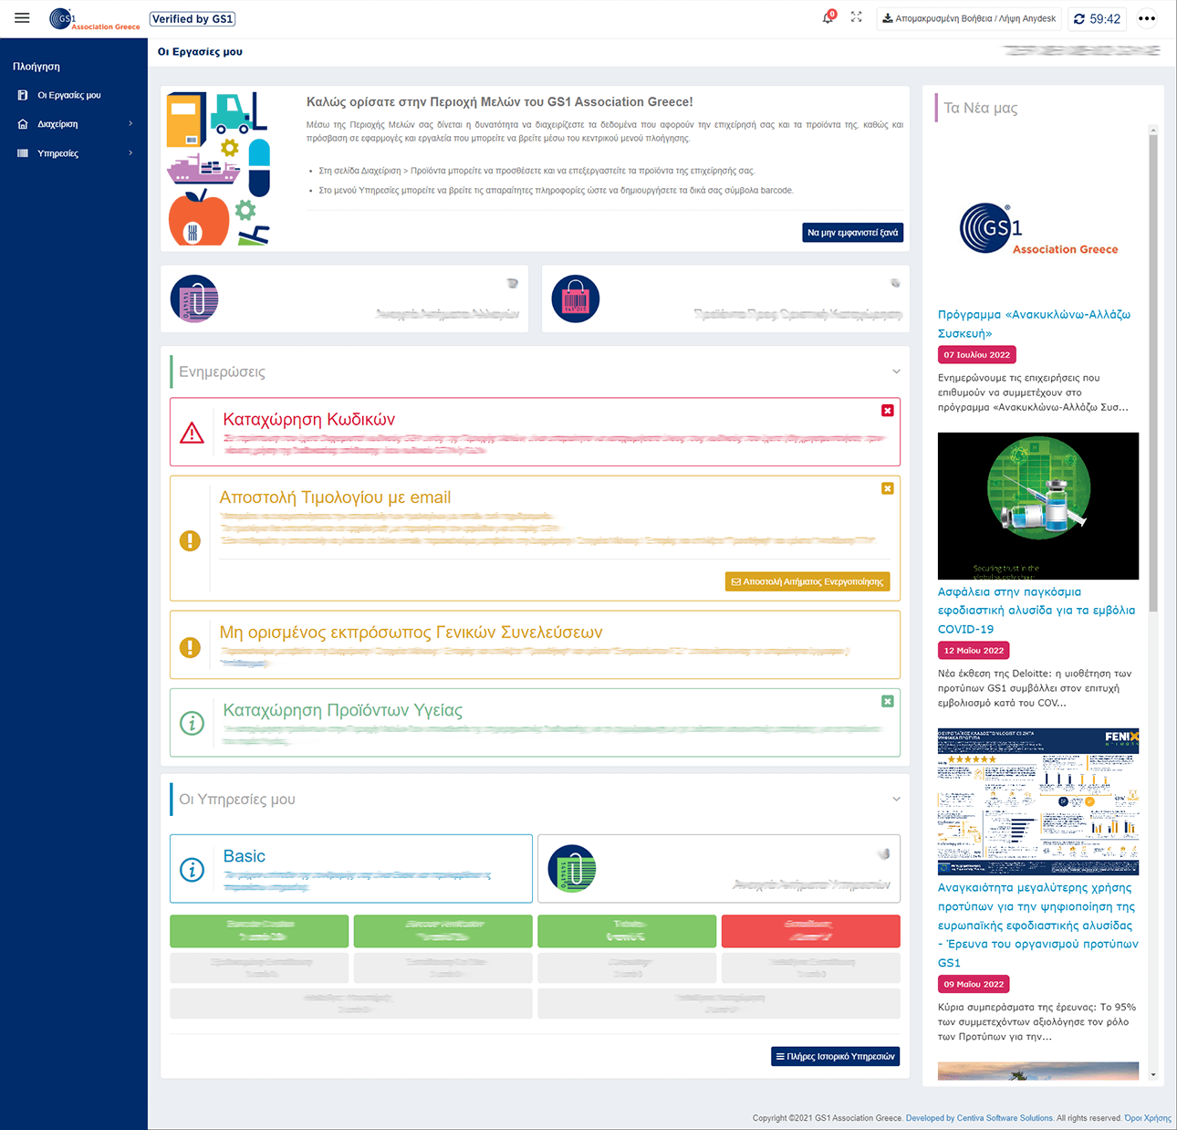Click the info icon on the Basic card
Viewport: 1177px width, 1130px height.
(x=192, y=869)
